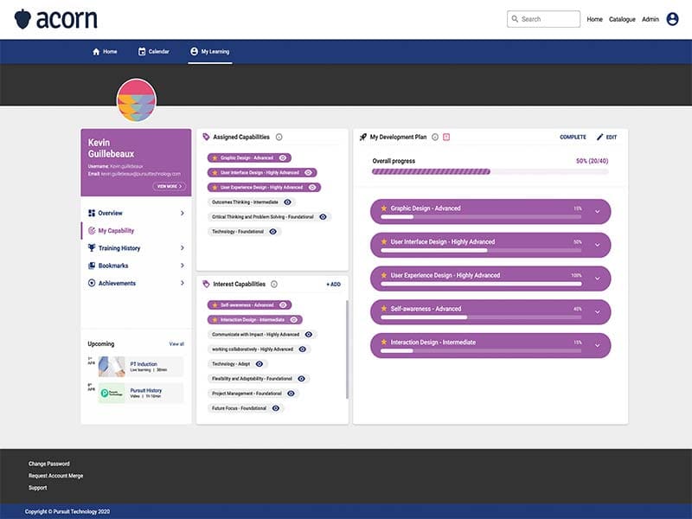Click the delete icon next to My Development Plan
This screenshot has width=692, height=519.
[446, 137]
